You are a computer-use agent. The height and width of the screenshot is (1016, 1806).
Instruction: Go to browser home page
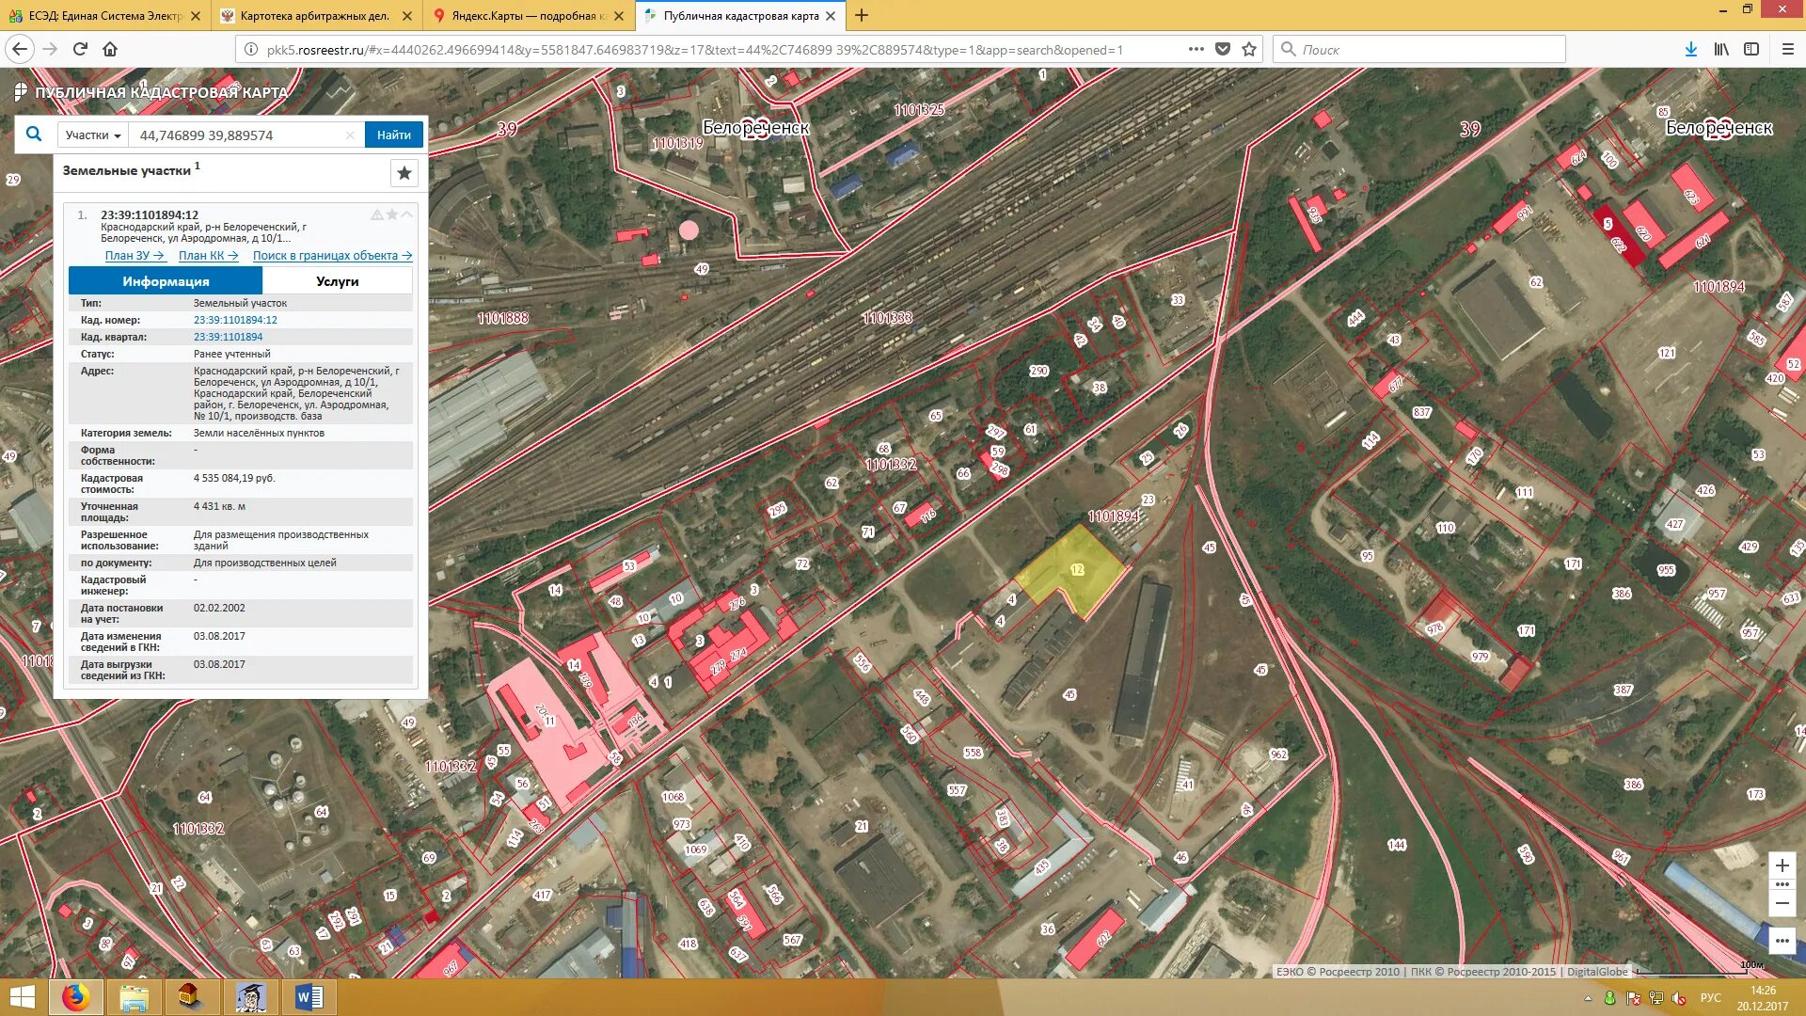[x=110, y=49]
